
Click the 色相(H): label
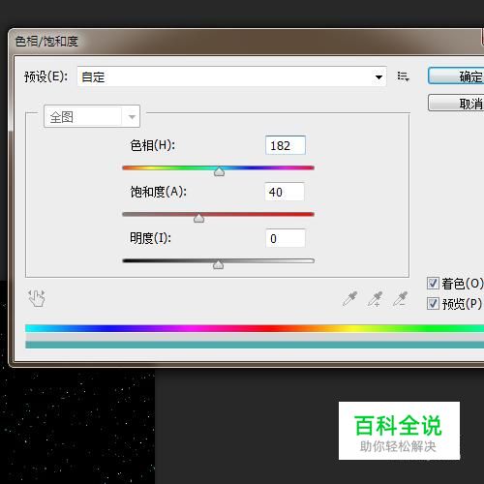152,145
